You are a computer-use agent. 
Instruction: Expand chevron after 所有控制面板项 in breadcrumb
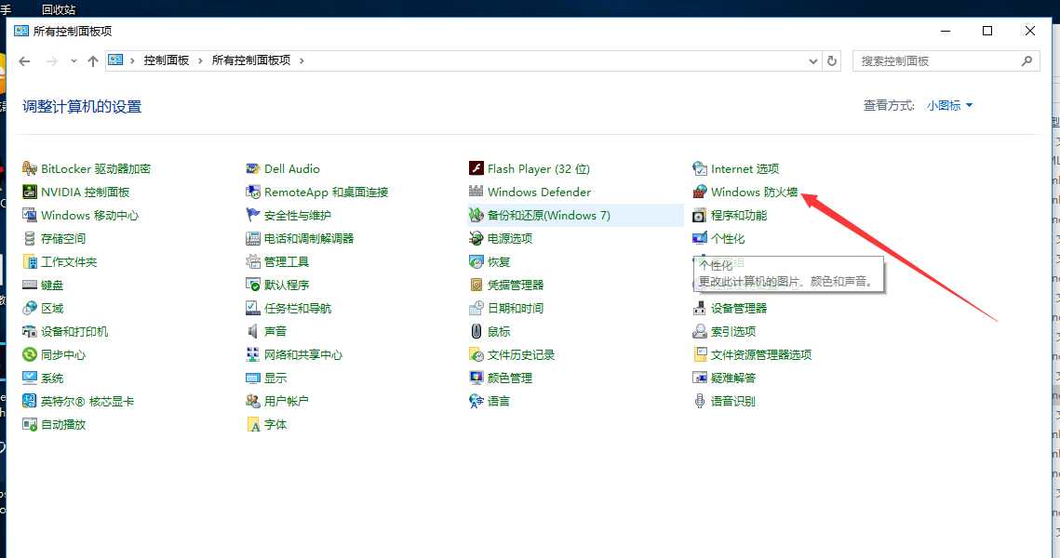click(x=302, y=60)
